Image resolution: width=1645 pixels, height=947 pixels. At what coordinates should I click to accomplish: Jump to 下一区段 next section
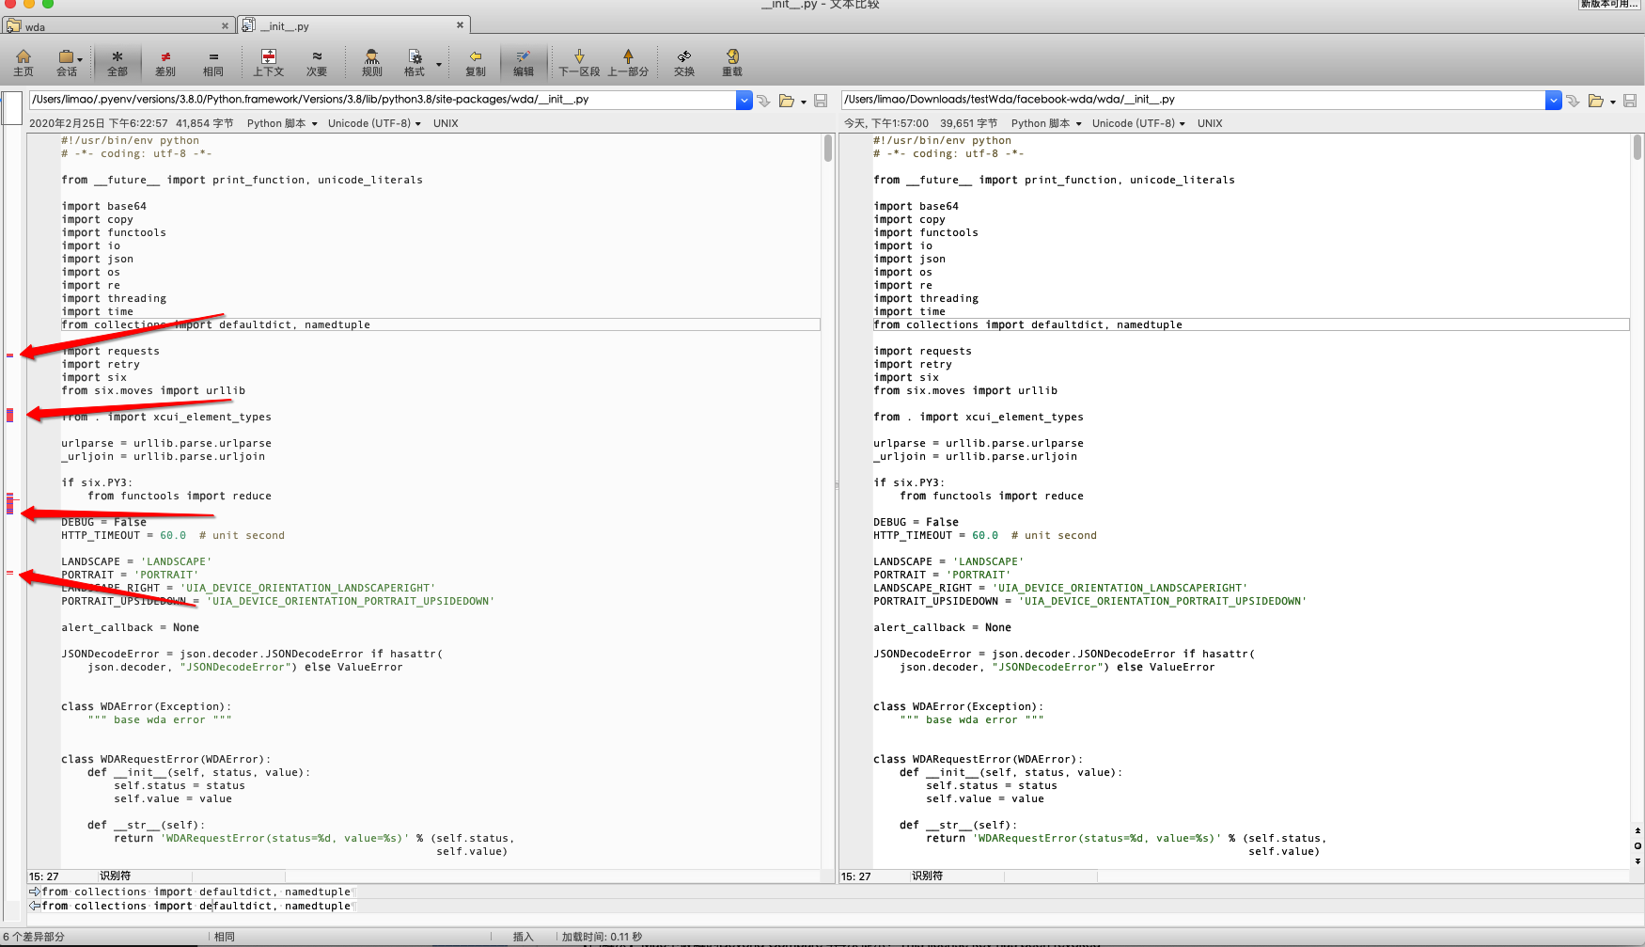point(579,63)
